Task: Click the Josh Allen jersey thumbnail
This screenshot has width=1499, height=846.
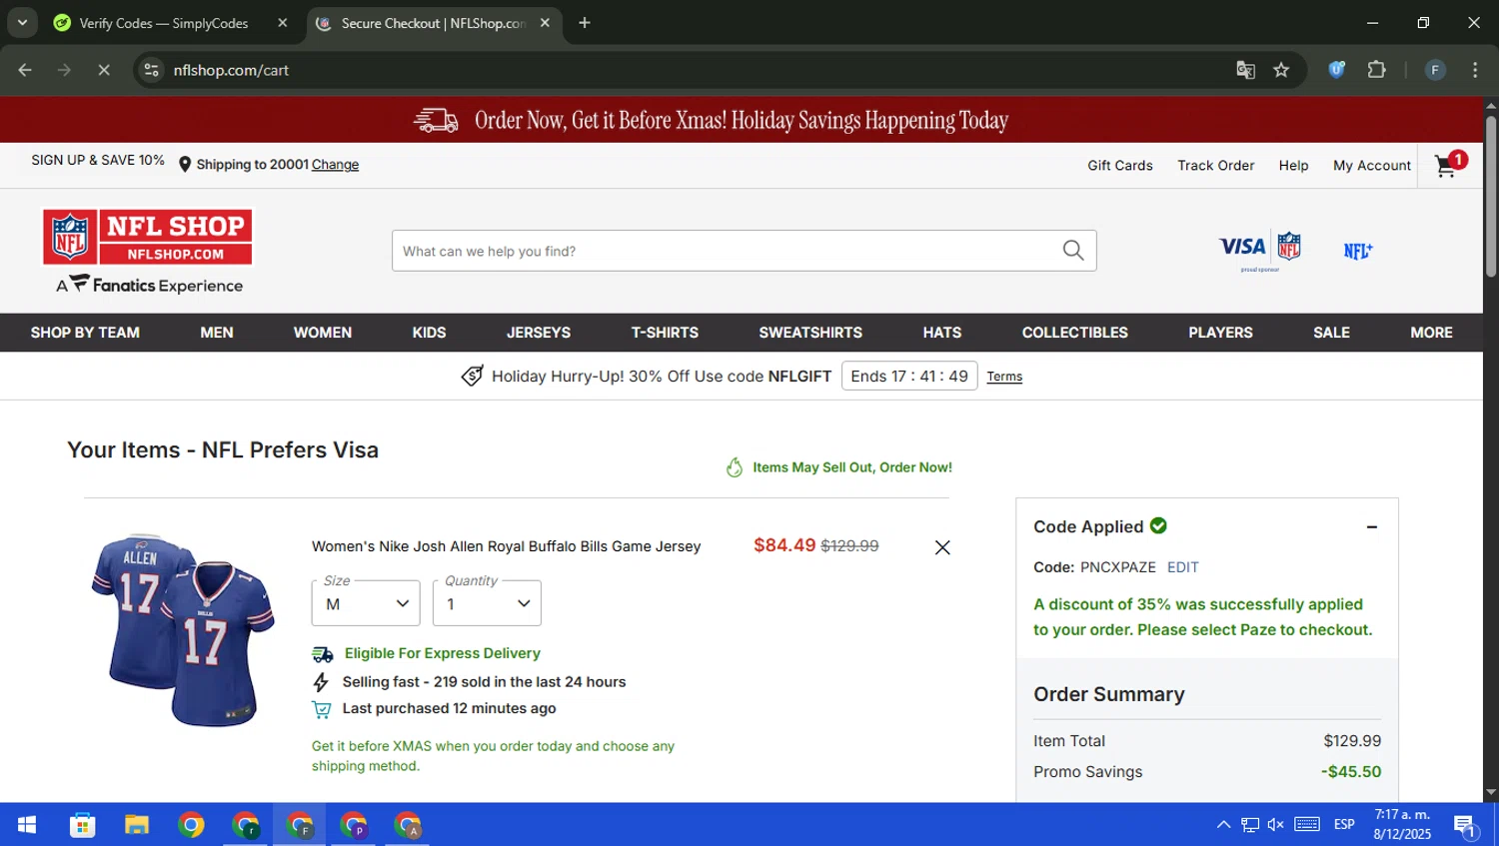Action: (183, 630)
